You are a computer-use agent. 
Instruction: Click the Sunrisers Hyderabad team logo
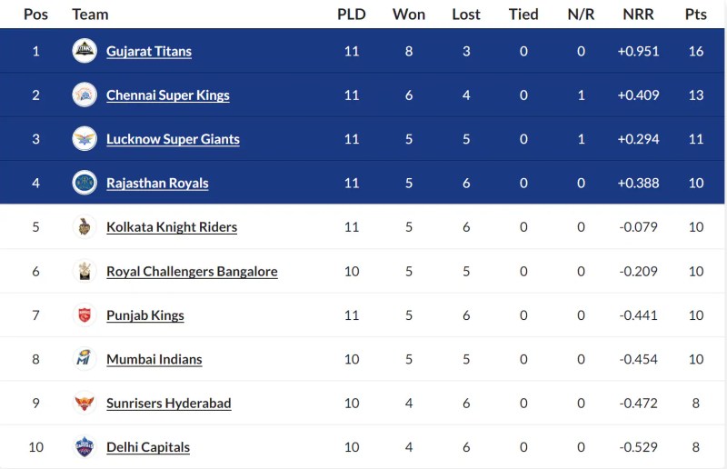click(x=85, y=403)
